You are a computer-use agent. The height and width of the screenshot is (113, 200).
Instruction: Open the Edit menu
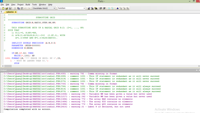tap(7, 4)
